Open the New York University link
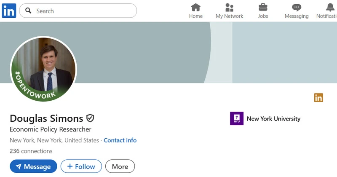The image size is (337, 177). [273, 119]
